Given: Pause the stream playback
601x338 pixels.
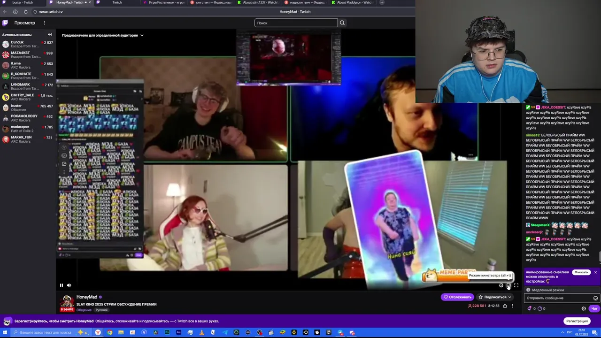Looking at the screenshot, I should pos(61,285).
